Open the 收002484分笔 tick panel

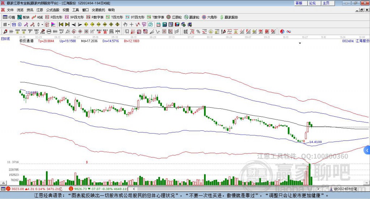(344, 189)
